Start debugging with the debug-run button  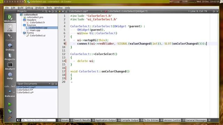pyautogui.click(x=10, y=111)
